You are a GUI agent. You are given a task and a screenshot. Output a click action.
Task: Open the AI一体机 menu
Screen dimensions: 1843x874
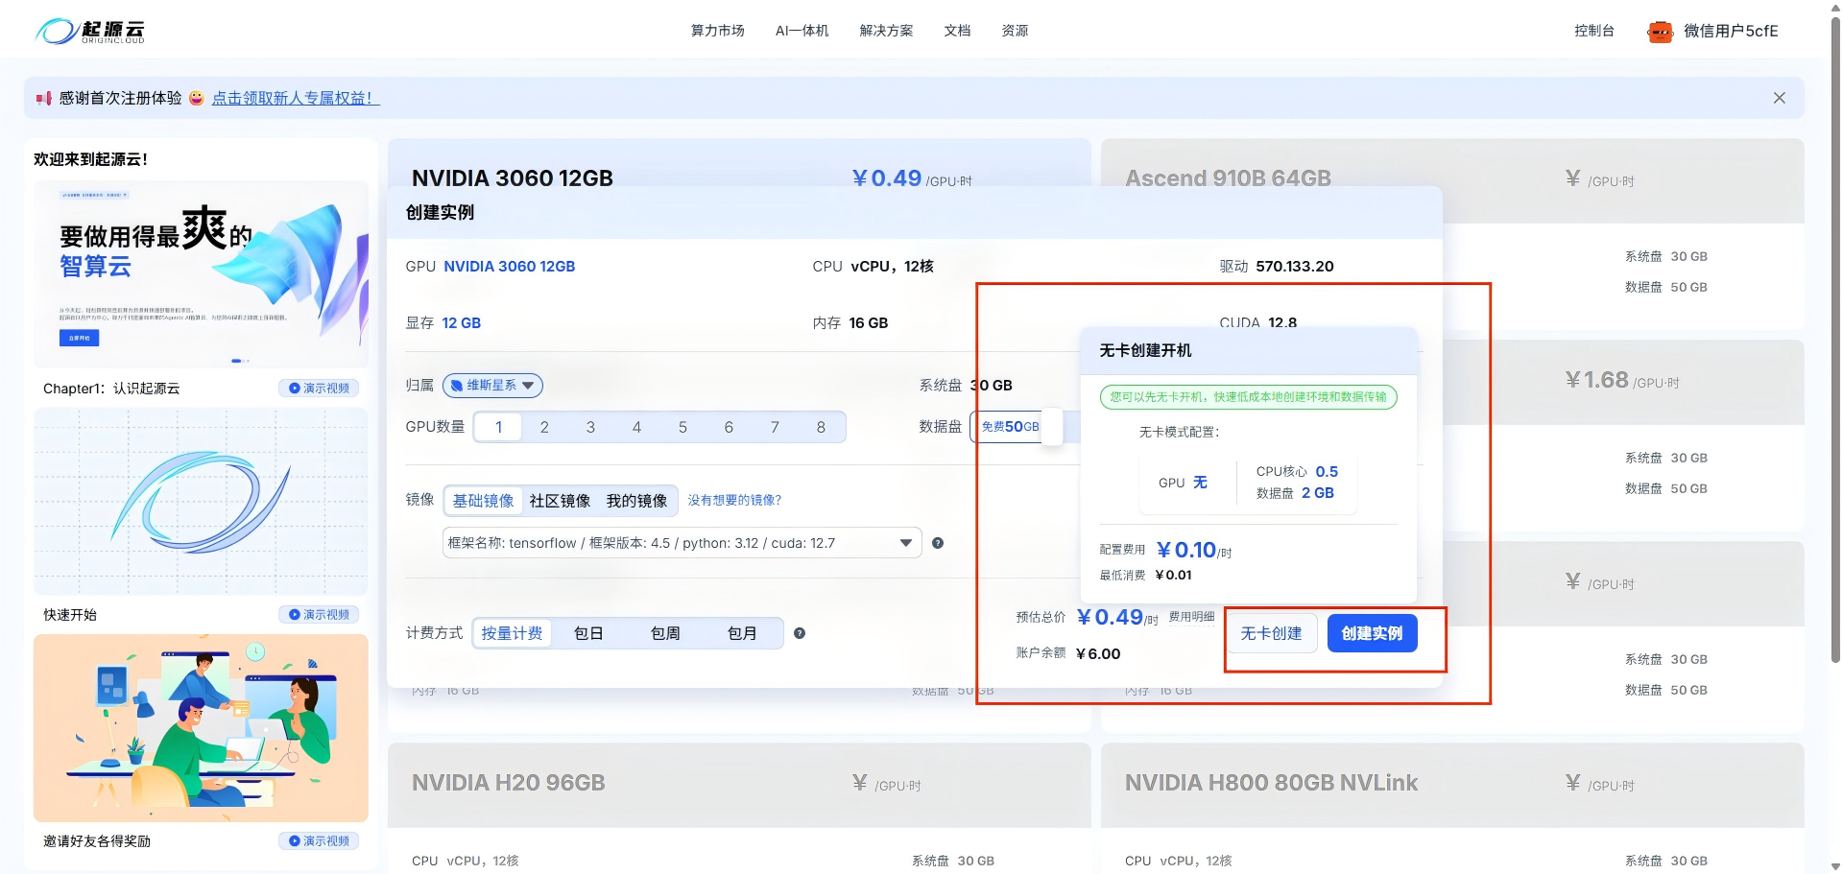pos(802,31)
